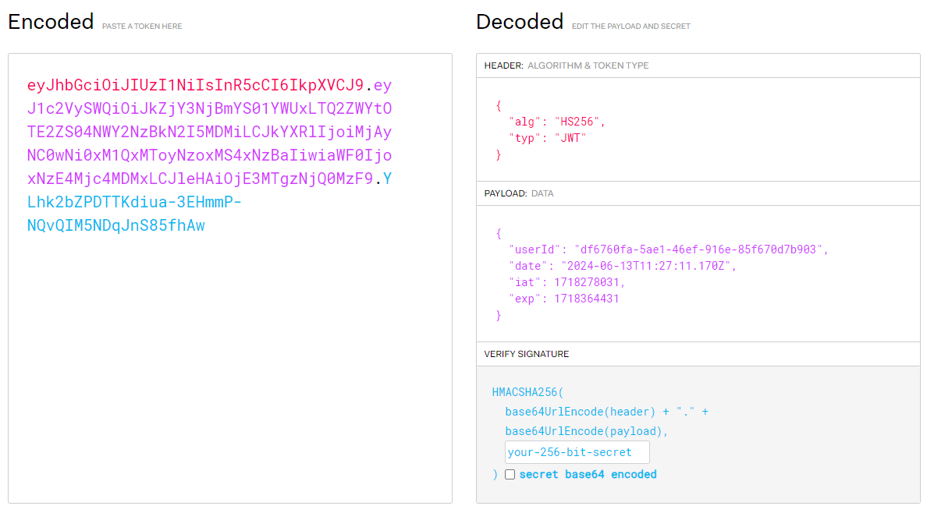Click the exp timestamp 1718364431
Viewport: 927px width, 513px height.
click(x=587, y=299)
